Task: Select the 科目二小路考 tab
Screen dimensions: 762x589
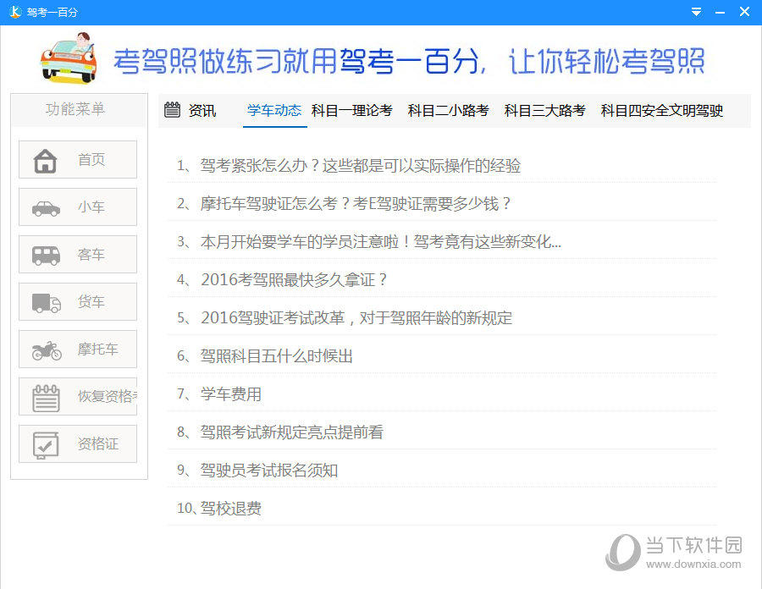Action: click(448, 110)
